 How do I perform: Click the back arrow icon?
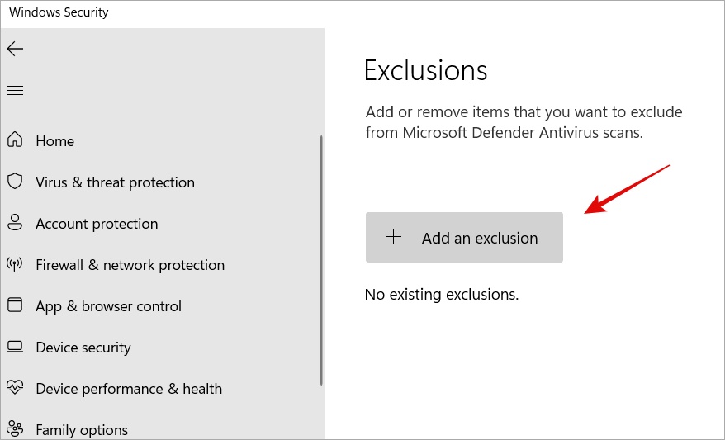tap(15, 49)
